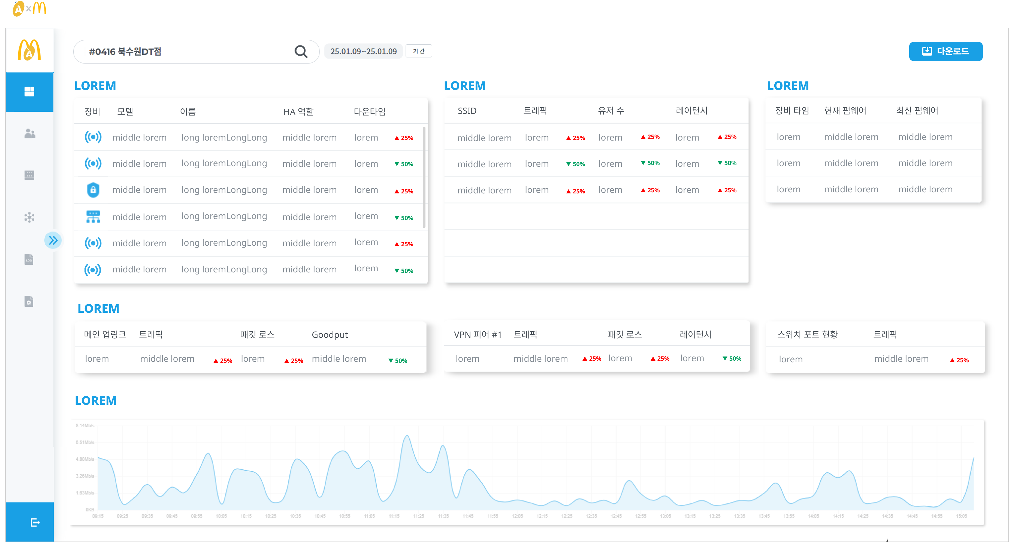1015x547 pixels.
Task: Open the users icon in sidebar
Action: point(29,134)
